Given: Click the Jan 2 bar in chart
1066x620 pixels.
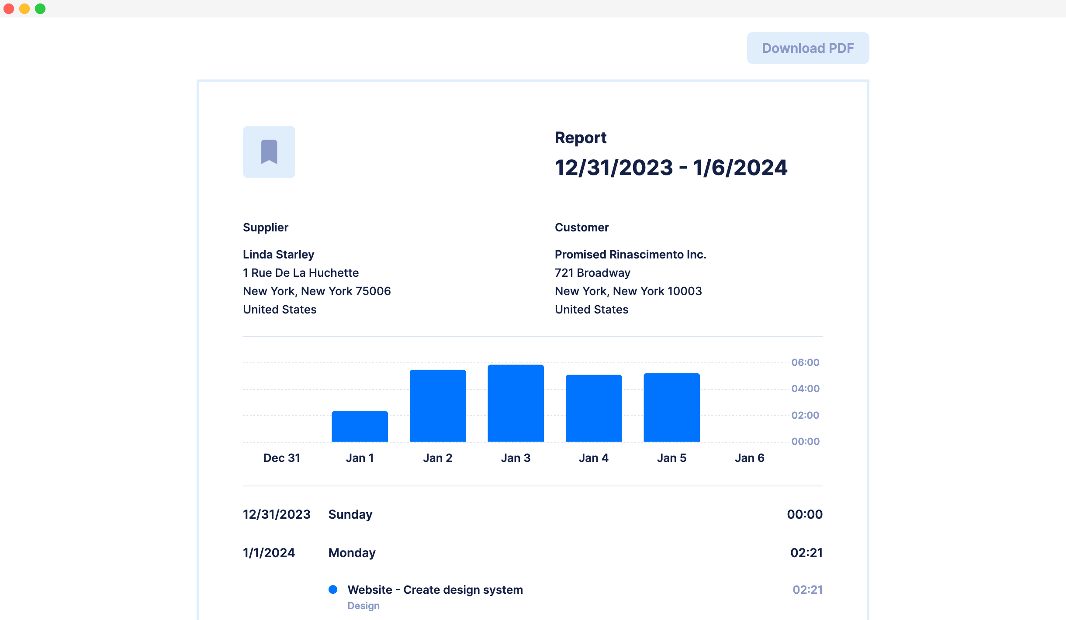Looking at the screenshot, I should (438, 406).
